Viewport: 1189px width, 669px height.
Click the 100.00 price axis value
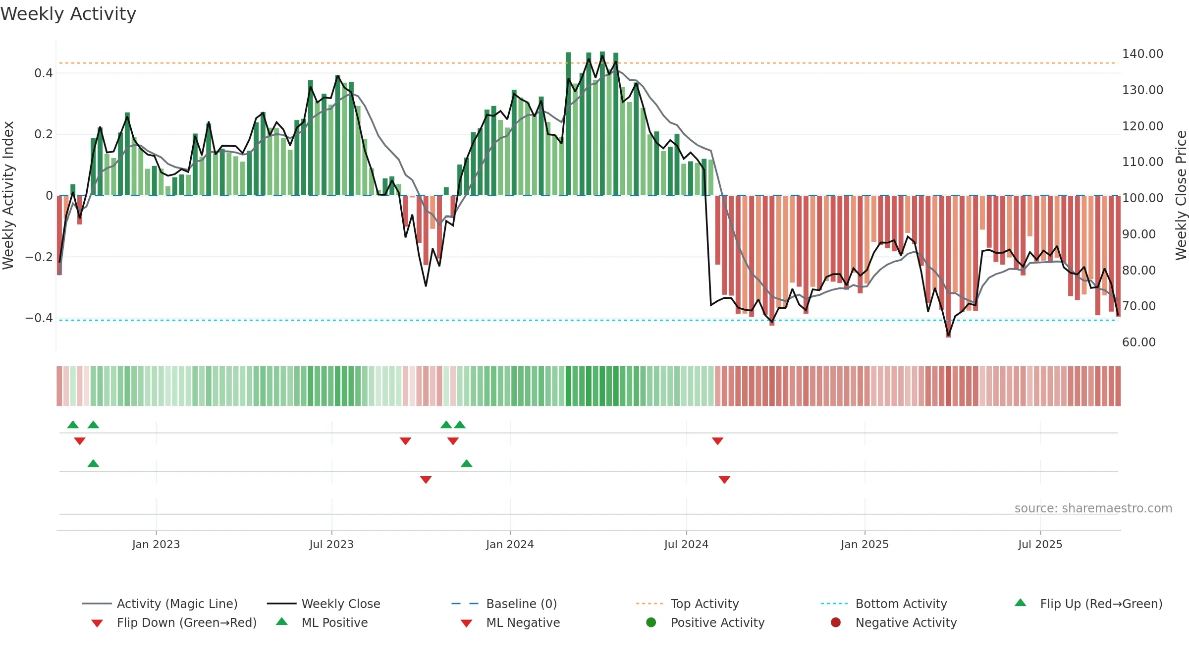tap(1142, 198)
